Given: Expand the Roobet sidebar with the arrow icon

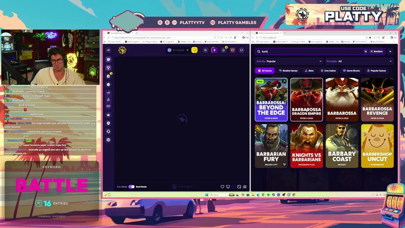Looking at the screenshot, I should tap(108, 50).
